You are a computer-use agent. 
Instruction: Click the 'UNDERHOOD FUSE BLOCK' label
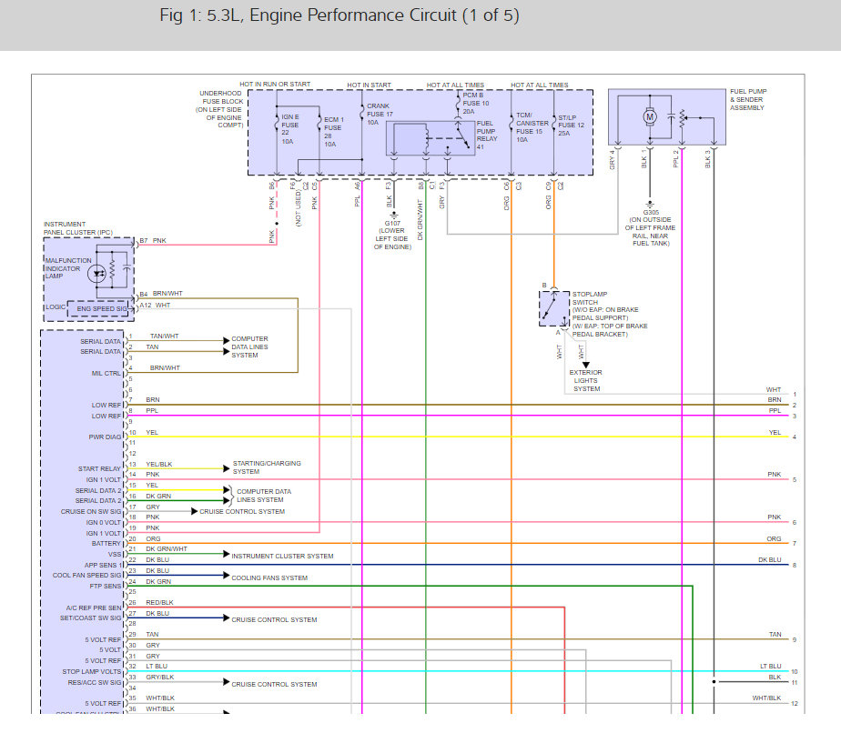[221, 97]
